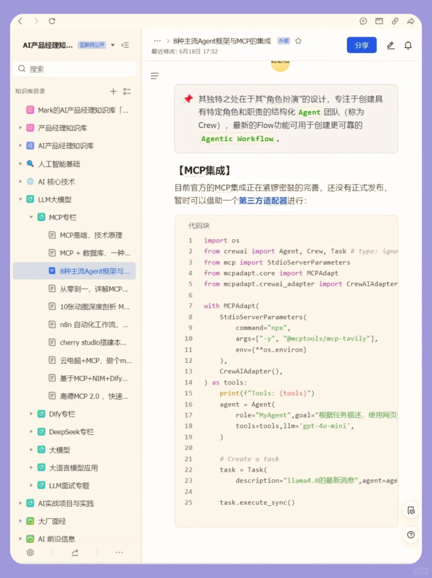The width and height of the screenshot is (432, 578).
Task: Expand the AI实战项目与实践 node
Action: coord(20,503)
